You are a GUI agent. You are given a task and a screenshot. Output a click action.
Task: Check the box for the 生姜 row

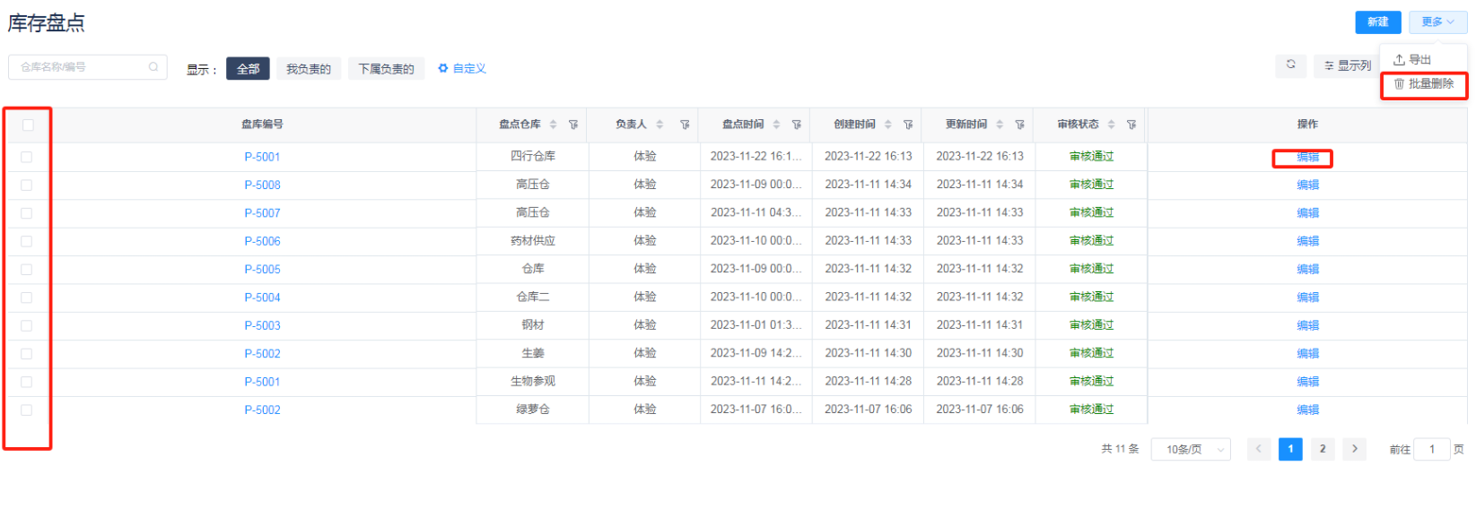pos(27,354)
